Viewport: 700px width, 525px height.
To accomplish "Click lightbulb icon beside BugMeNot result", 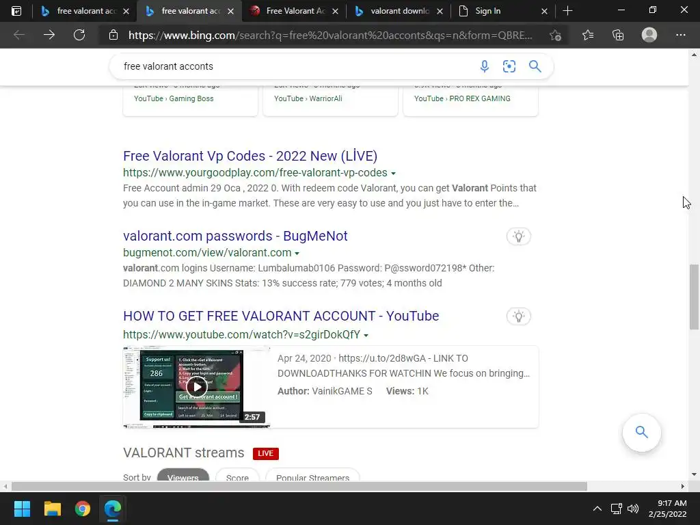I will point(519,236).
